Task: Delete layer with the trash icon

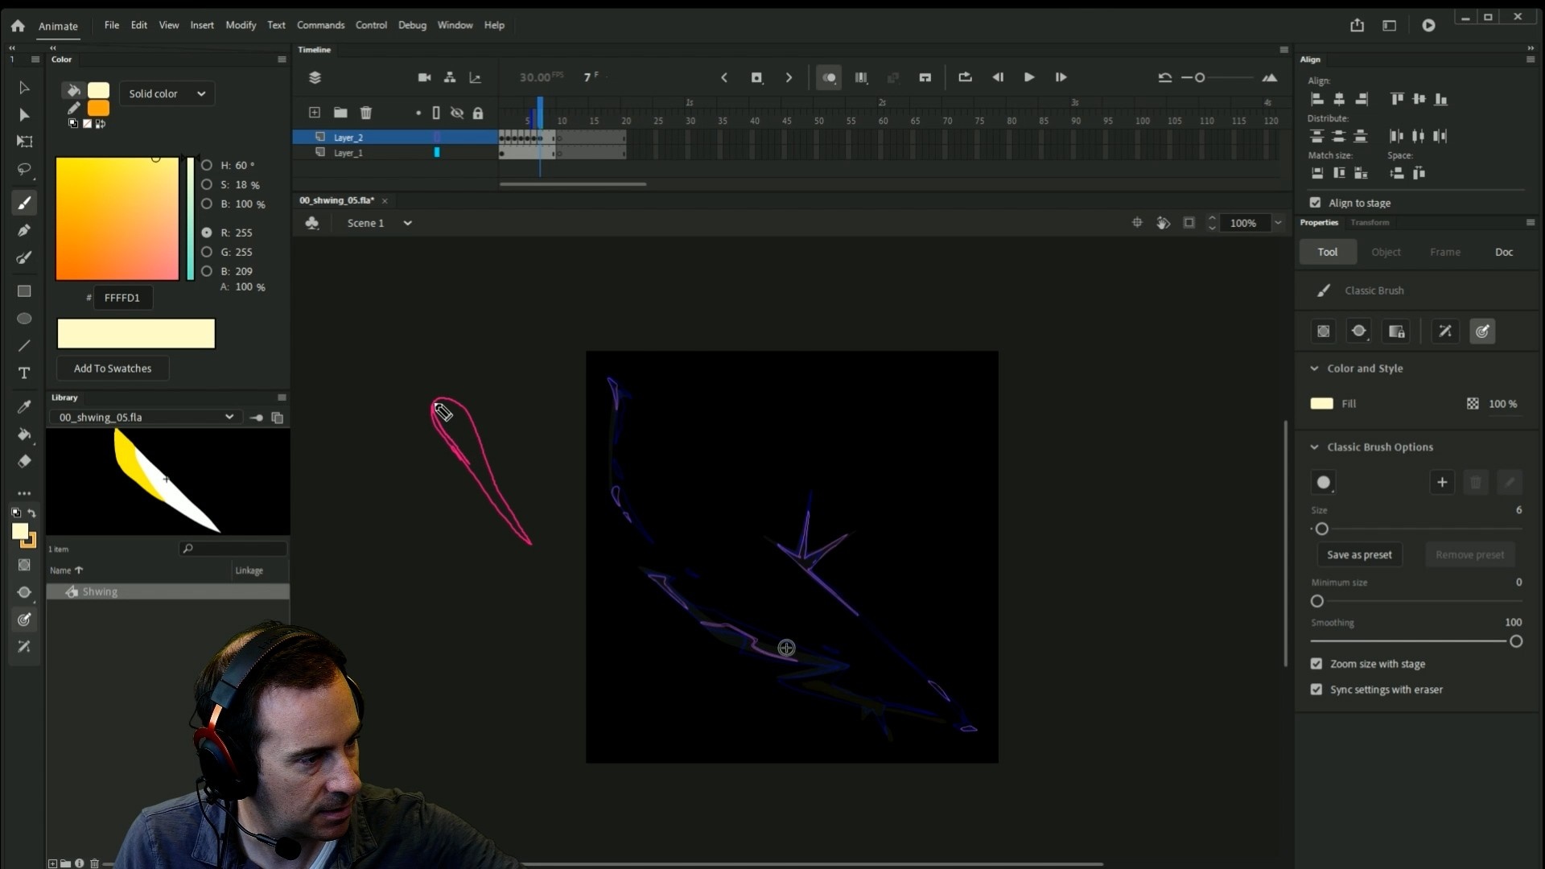Action: [x=366, y=113]
